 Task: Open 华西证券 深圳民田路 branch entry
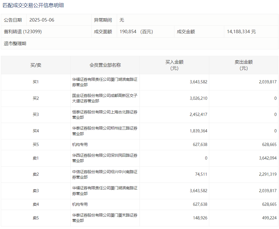tap(105, 158)
